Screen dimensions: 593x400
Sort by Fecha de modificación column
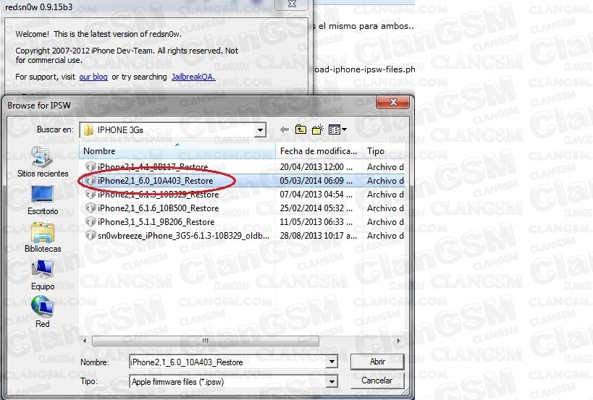pos(319,151)
